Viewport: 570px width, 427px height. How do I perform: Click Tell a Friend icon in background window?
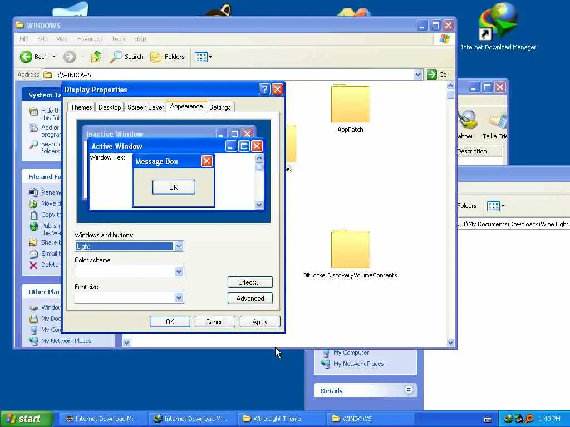(x=498, y=122)
